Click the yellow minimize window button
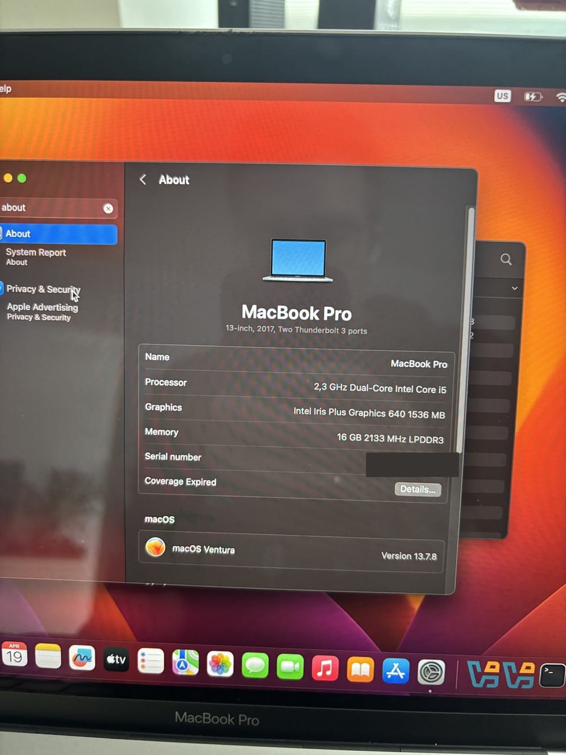The image size is (566, 755). click(x=8, y=178)
